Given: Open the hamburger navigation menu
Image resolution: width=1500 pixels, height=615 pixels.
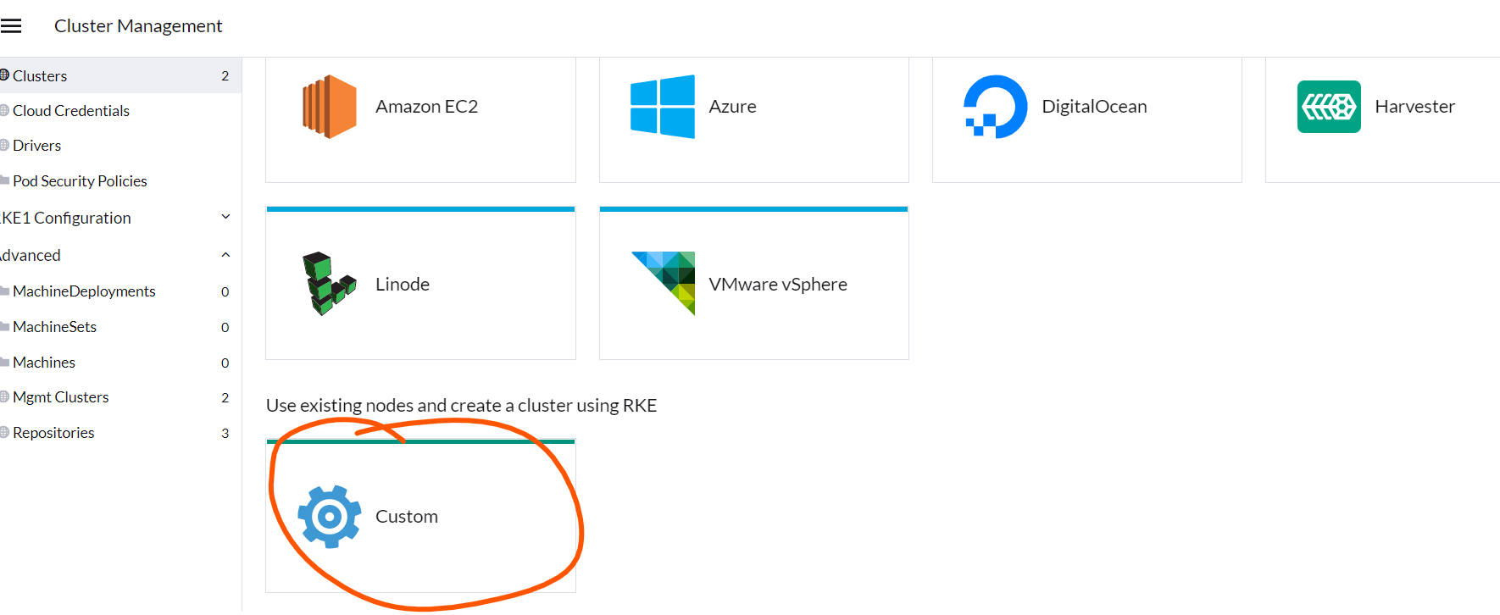Looking at the screenshot, I should (11, 26).
